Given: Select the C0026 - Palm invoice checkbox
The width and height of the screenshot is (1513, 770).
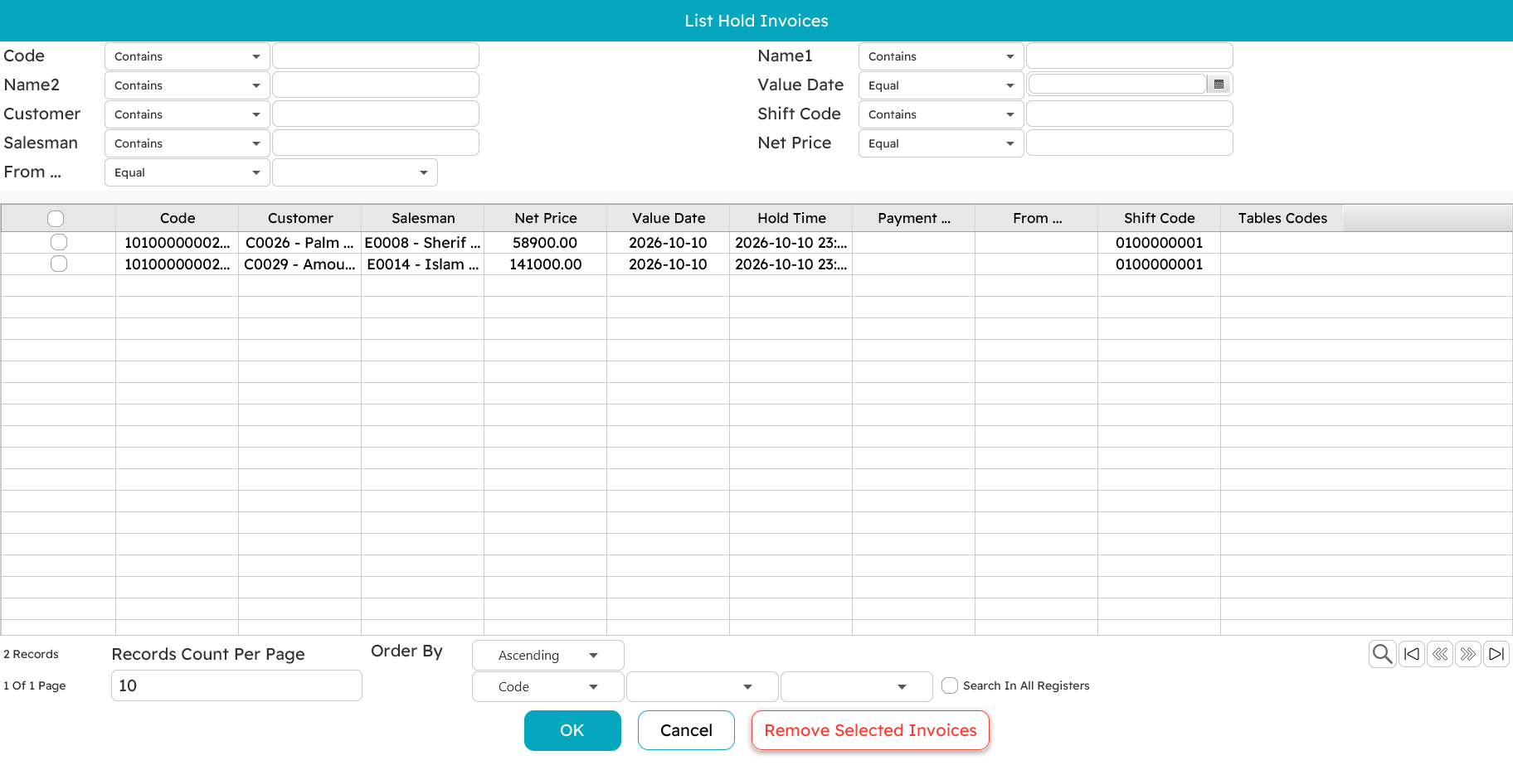Looking at the screenshot, I should tap(59, 242).
